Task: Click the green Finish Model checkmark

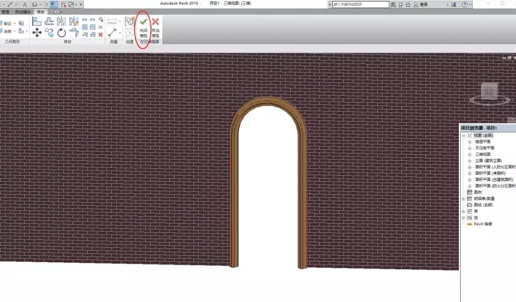Action: [x=143, y=22]
